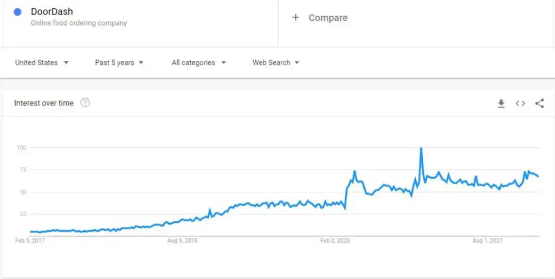Share the interest over time chart
This screenshot has height=279, width=555.
(539, 103)
